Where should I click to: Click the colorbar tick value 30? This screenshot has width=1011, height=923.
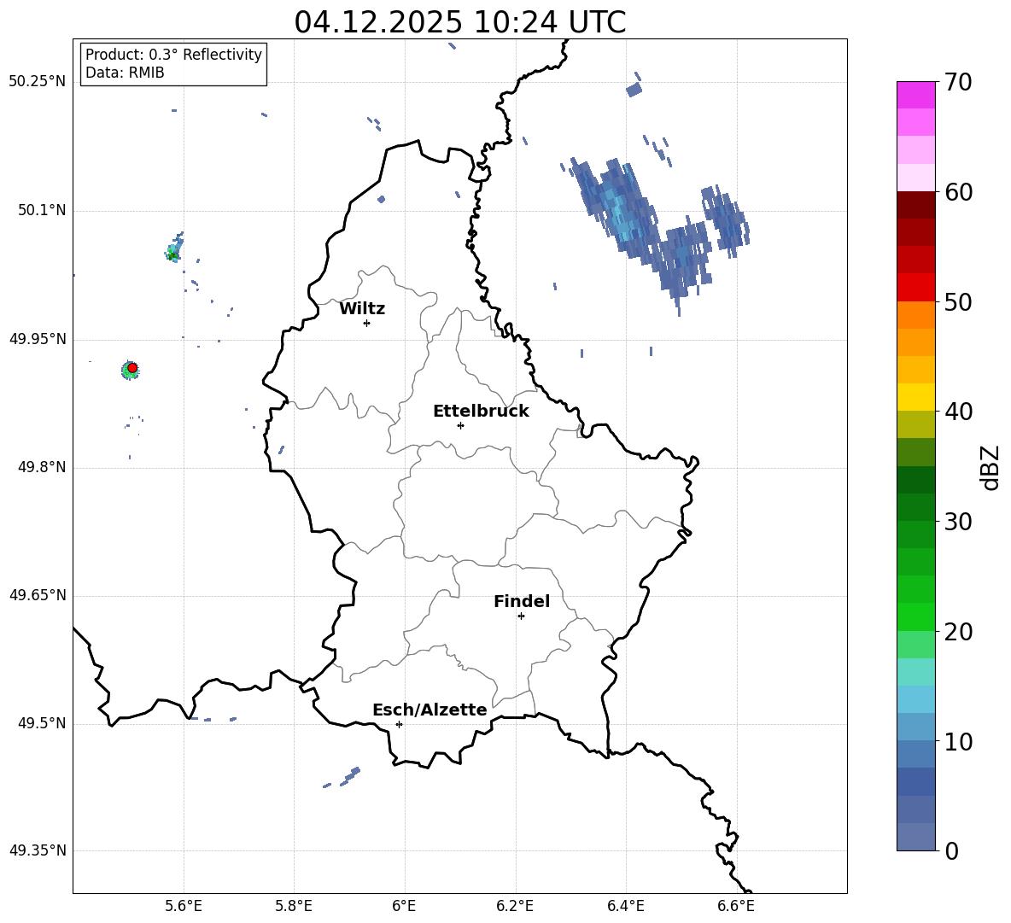(958, 522)
